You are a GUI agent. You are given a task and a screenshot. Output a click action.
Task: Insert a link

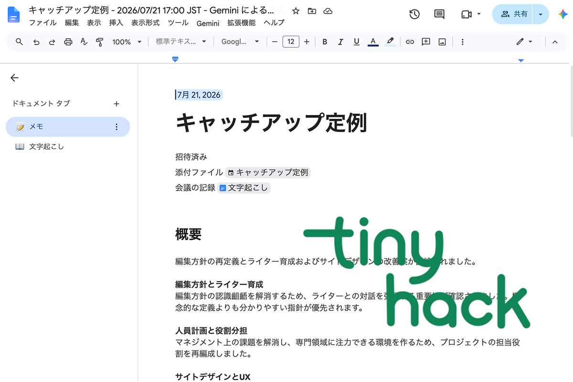point(410,42)
